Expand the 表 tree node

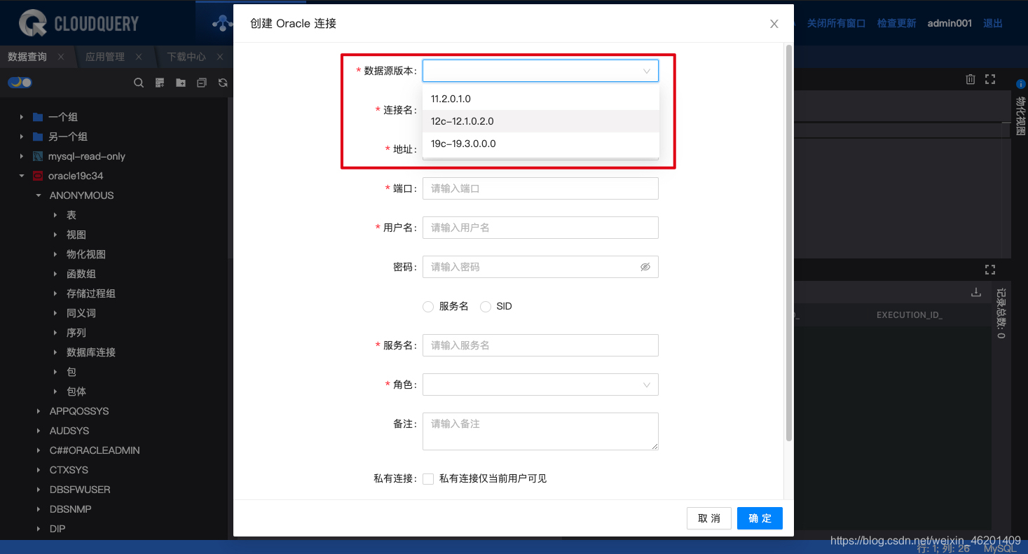point(55,215)
